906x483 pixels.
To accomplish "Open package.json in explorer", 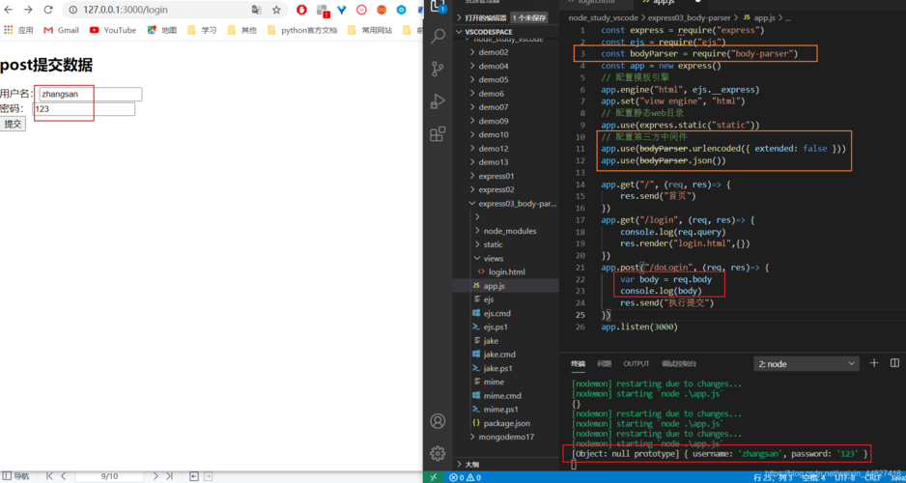I will (x=505, y=423).
